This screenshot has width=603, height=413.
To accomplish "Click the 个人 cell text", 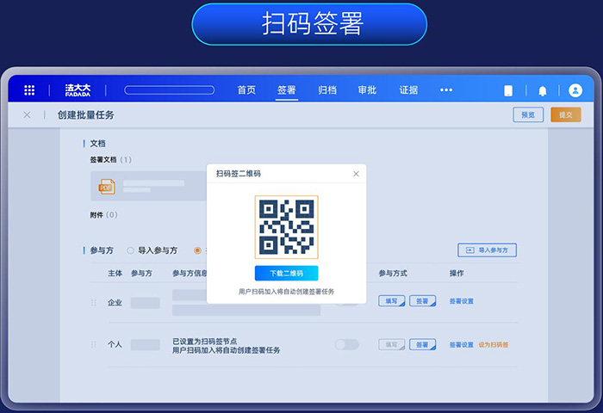I will coord(115,345).
